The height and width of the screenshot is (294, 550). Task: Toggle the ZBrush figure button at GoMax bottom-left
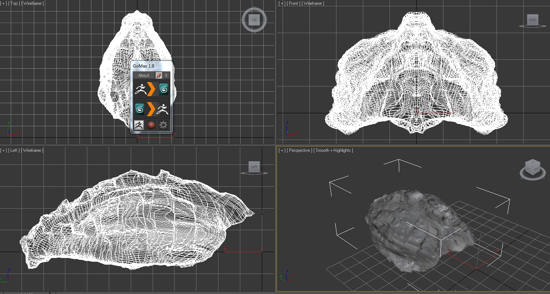coord(139,125)
